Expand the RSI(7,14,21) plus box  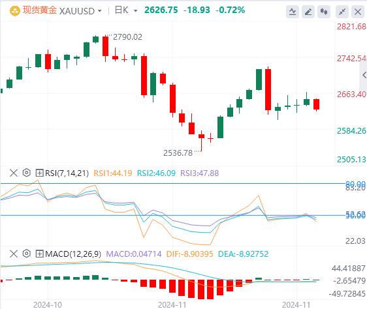(39, 173)
